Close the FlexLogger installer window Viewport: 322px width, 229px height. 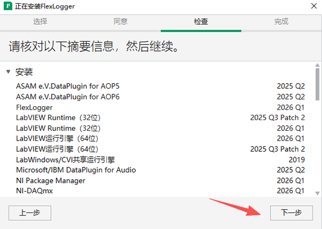click(x=314, y=6)
